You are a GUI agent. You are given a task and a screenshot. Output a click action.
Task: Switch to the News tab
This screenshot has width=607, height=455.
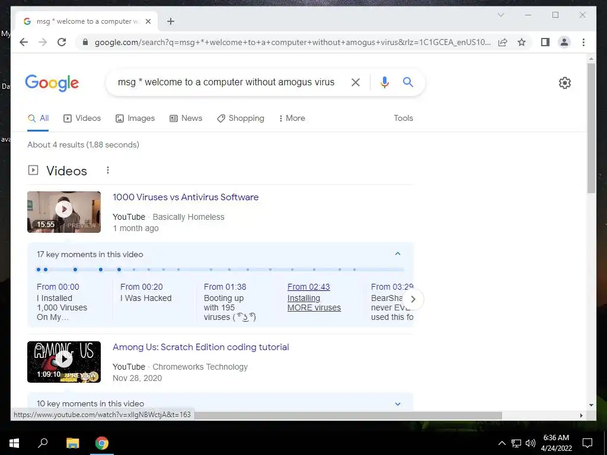pyautogui.click(x=186, y=118)
